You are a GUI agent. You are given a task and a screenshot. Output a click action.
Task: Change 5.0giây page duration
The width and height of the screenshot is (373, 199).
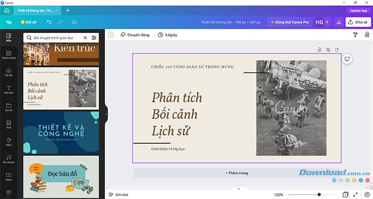[167, 35]
